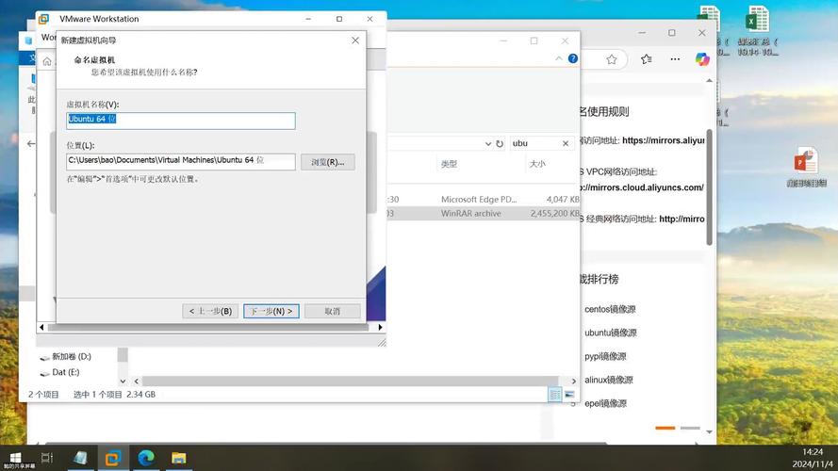Click the notebook app icon on taskbar

pos(80,458)
